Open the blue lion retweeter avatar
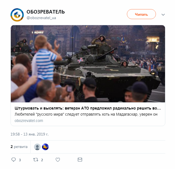 pyautogui.click(x=45, y=147)
